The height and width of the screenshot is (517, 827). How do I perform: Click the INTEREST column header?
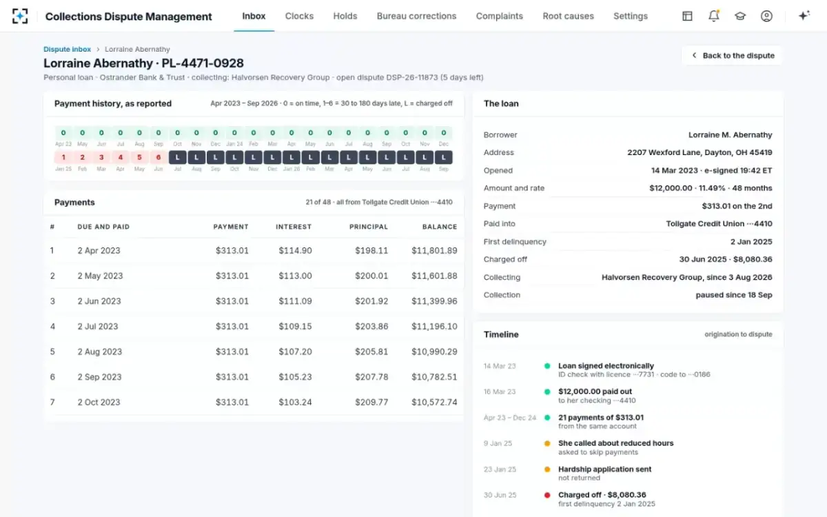click(x=294, y=227)
